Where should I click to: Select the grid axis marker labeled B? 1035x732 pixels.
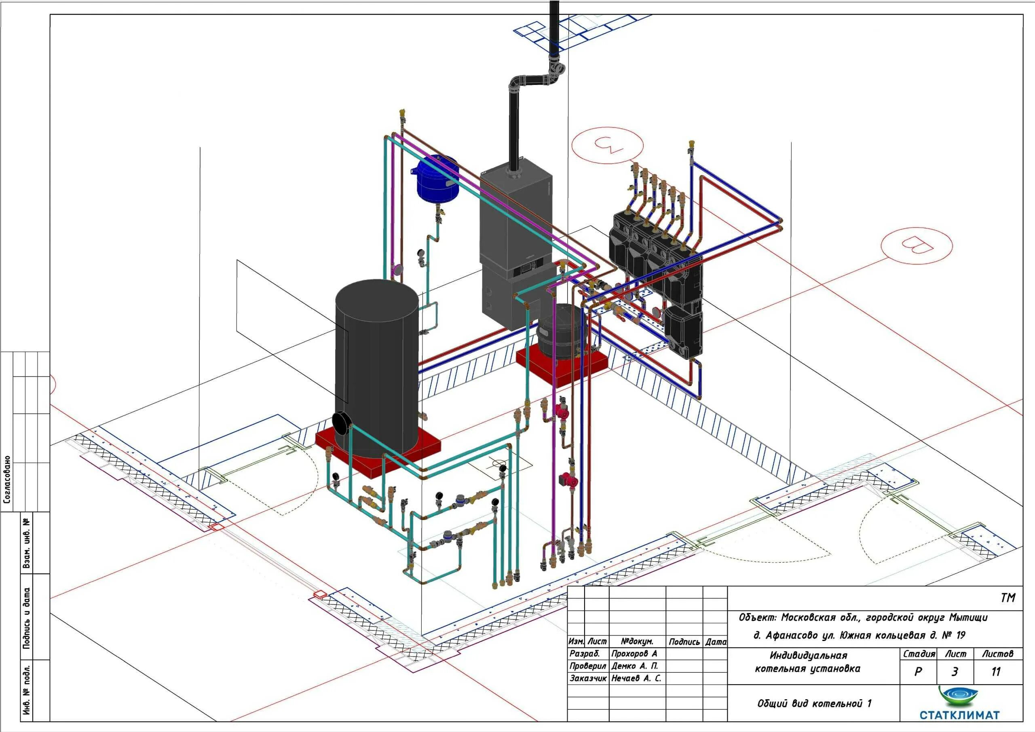(x=917, y=246)
